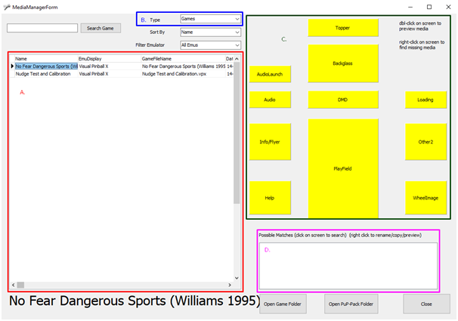Click the AudioLaunch yellow tile

pos(270,74)
